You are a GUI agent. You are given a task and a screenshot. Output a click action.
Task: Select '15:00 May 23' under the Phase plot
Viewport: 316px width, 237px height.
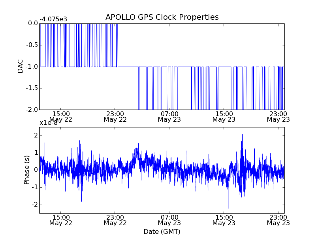tap(224, 220)
